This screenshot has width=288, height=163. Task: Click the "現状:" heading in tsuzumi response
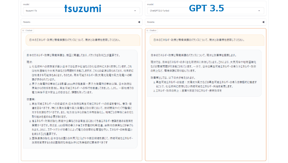coord(30,62)
